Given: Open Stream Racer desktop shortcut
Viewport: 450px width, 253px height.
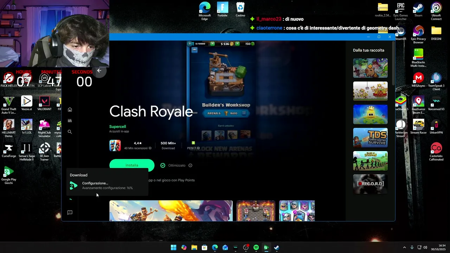Looking at the screenshot, I should point(418,127).
